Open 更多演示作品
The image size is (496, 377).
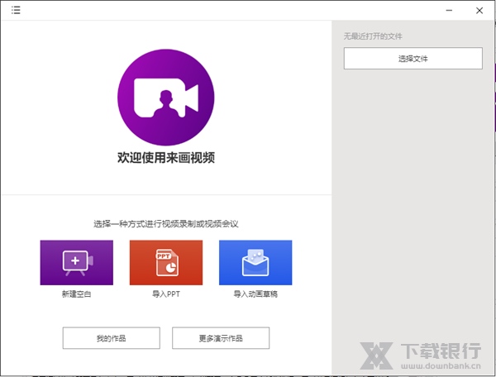coord(222,338)
